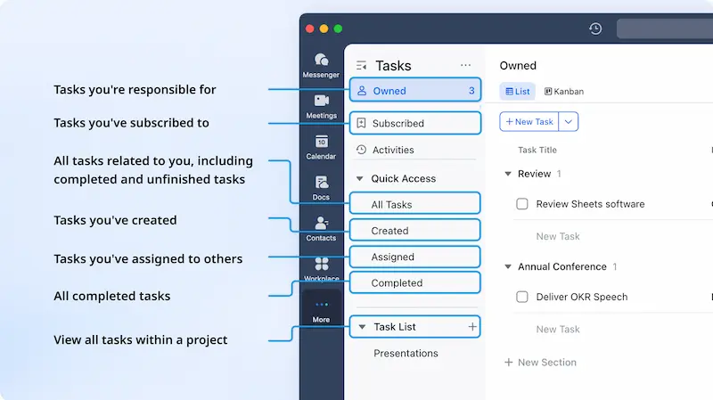Open Workplace in the sidebar
Image resolution: width=713 pixels, height=400 pixels.
tap(321, 269)
